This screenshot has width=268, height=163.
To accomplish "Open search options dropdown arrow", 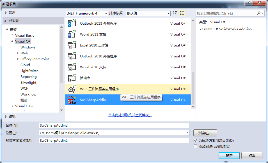I will (263, 13).
